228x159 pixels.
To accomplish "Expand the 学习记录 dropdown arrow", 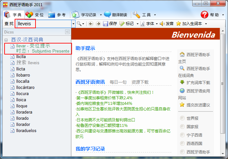I will pos(101,15).
